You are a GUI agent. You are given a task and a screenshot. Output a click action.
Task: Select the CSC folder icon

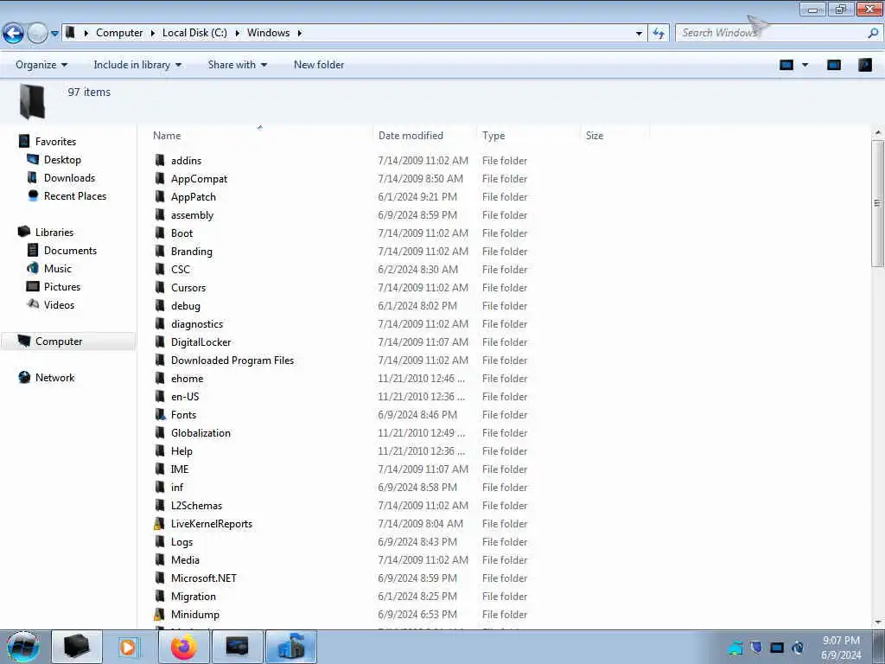(x=160, y=270)
